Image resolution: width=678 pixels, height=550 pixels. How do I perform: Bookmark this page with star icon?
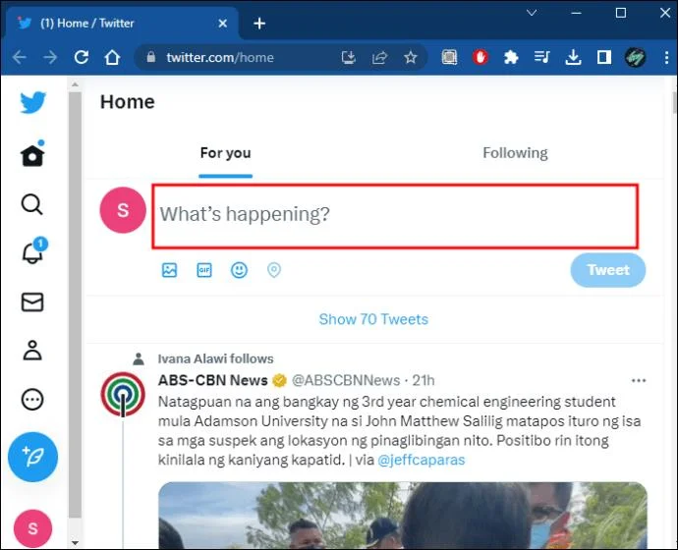(411, 57)
